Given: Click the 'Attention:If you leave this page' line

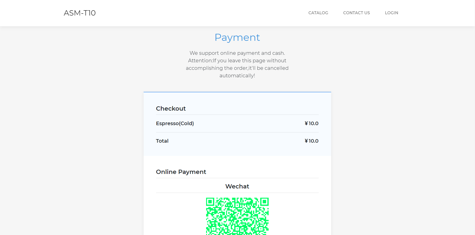Looking at the screenshot, I should [x=237, y=61].
